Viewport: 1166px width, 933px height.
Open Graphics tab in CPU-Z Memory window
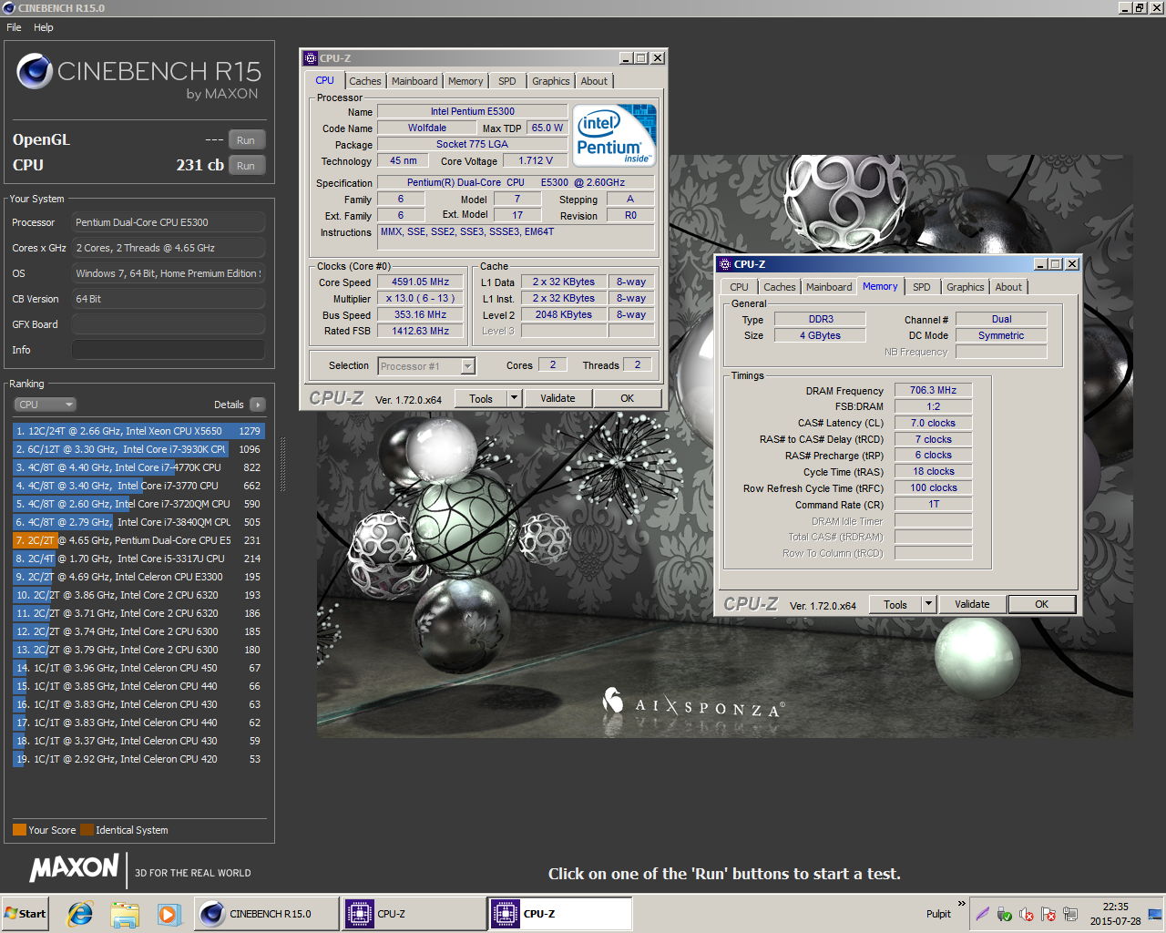click(966, 287)
